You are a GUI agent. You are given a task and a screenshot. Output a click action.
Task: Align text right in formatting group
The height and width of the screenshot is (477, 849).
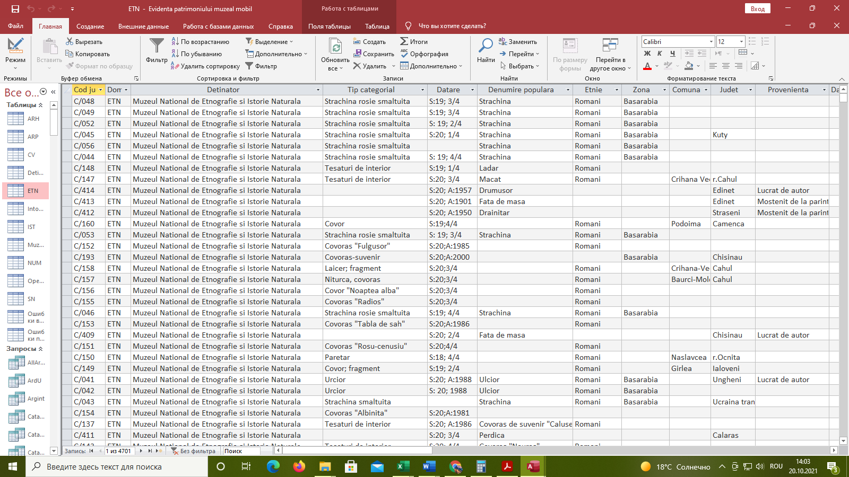[738, 66]
